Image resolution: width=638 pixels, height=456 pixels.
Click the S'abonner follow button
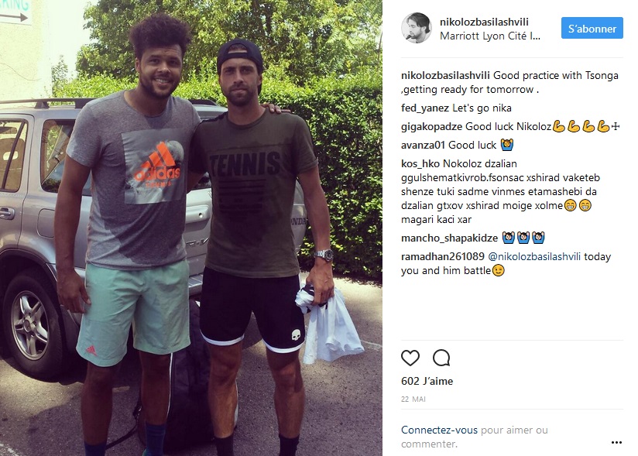(592, 28)
